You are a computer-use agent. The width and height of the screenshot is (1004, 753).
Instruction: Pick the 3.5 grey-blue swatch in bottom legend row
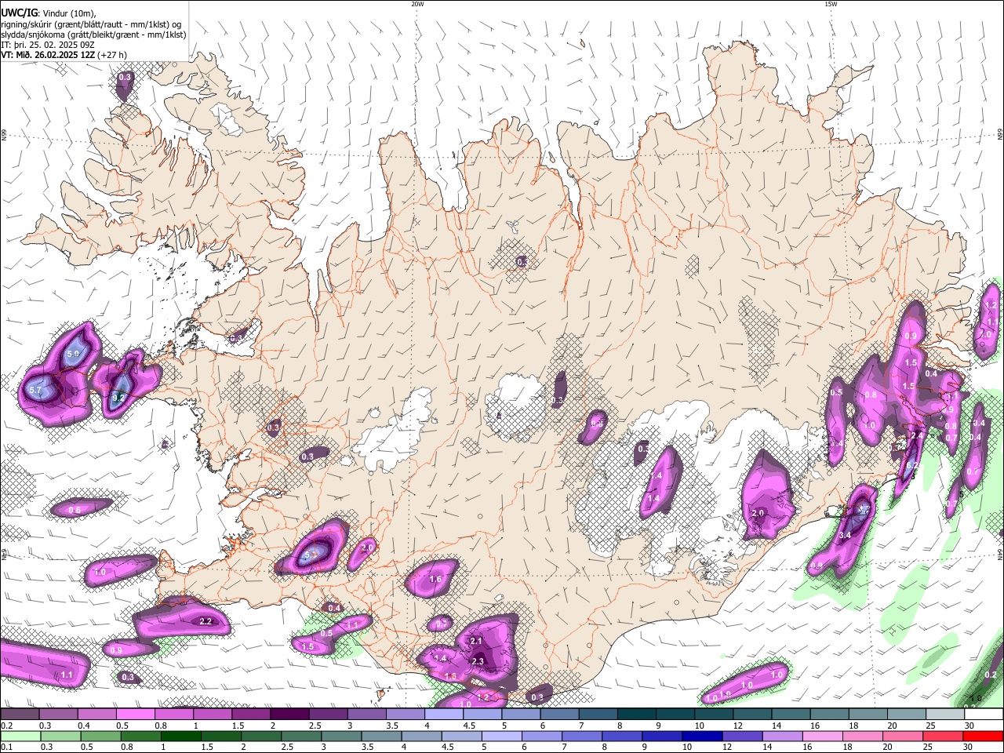tap(381, 736)
